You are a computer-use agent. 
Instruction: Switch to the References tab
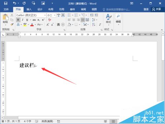(x=62, y=9)
